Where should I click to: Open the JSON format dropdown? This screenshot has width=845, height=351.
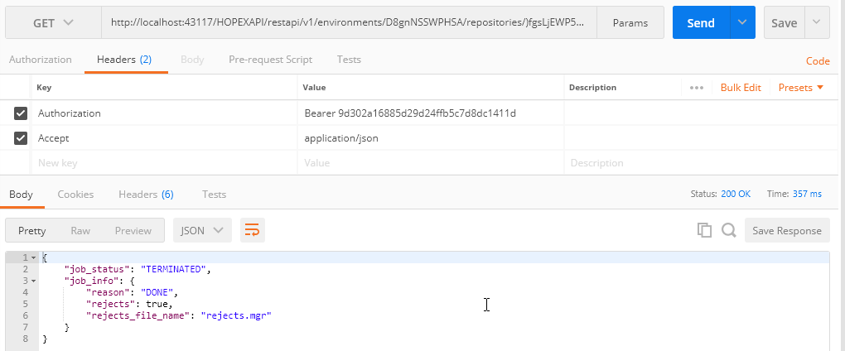pos(201,231)
